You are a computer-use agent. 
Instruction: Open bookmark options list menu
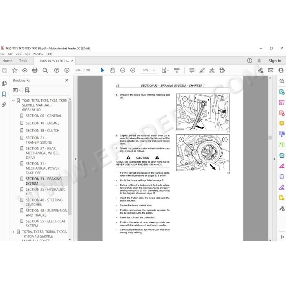click(17, 90)
